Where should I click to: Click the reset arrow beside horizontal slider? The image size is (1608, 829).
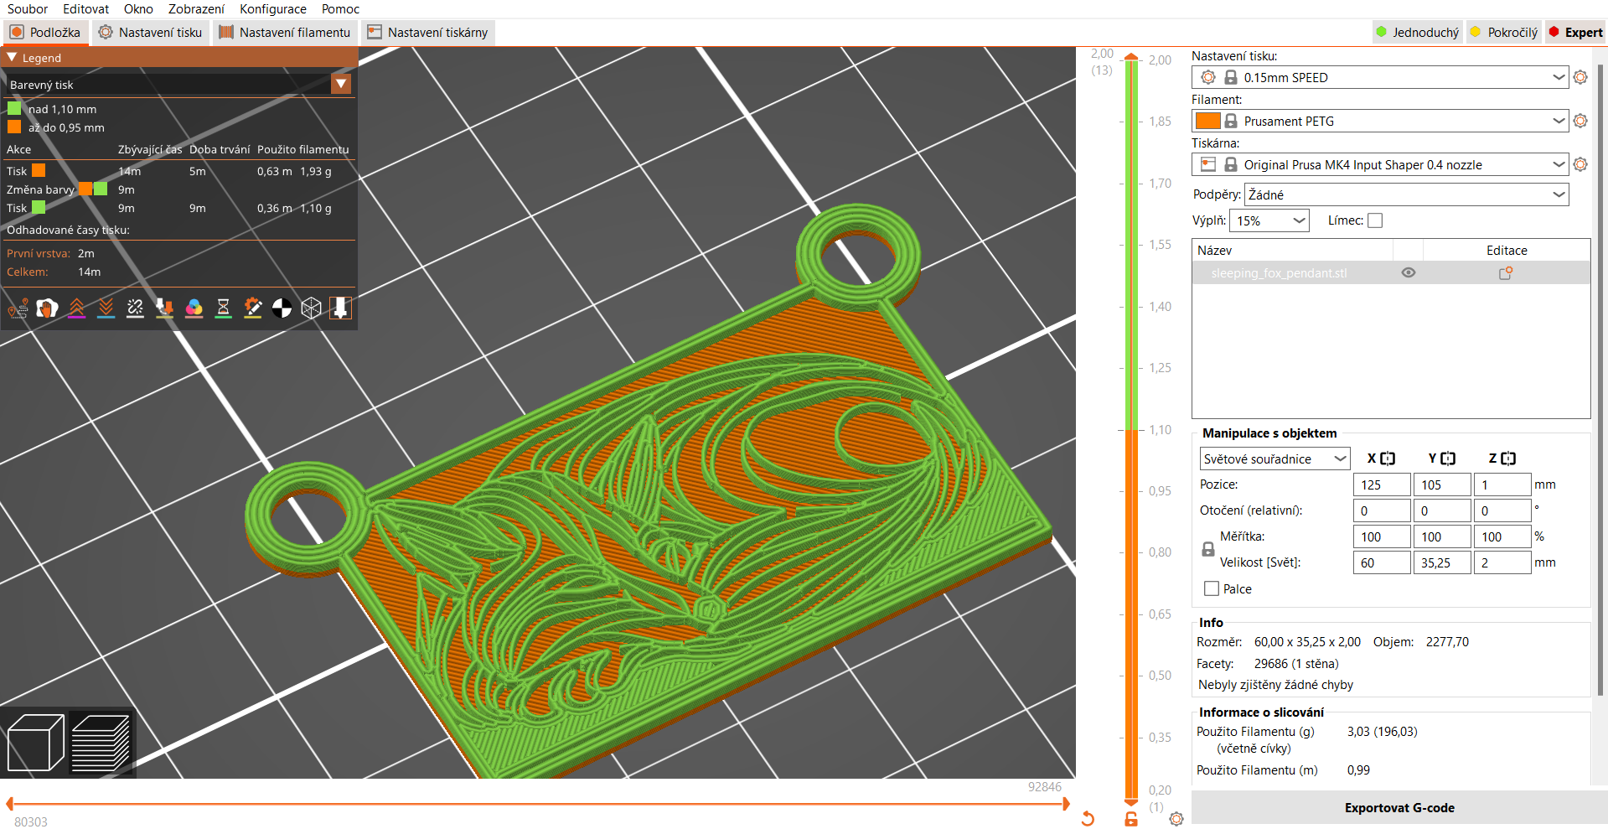coord(1088,818)
